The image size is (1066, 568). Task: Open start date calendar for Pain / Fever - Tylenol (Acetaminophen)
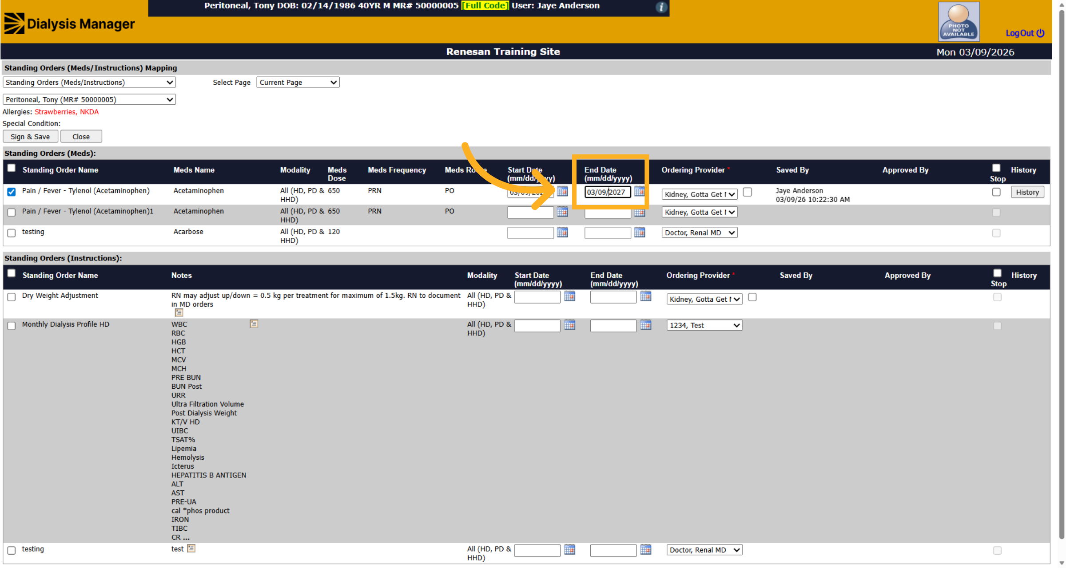pos(562,191)
